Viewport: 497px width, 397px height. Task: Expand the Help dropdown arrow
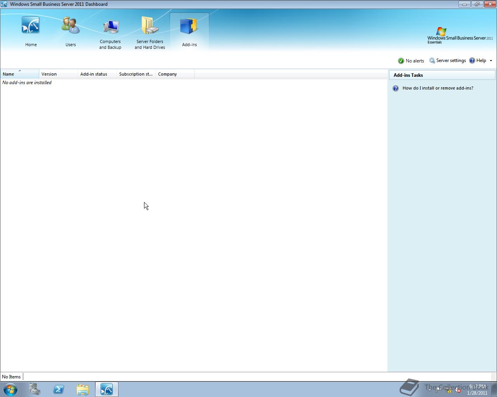491,61
